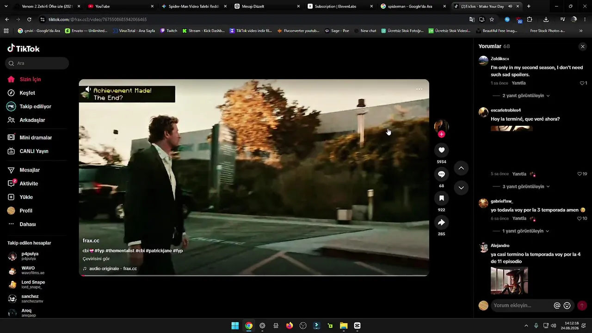Like the video with the heart icon

pos(441,150)
